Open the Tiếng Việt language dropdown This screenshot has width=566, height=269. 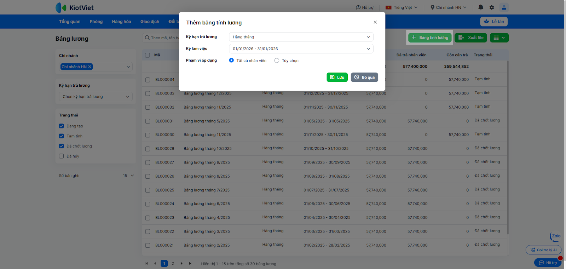point(402,7)
